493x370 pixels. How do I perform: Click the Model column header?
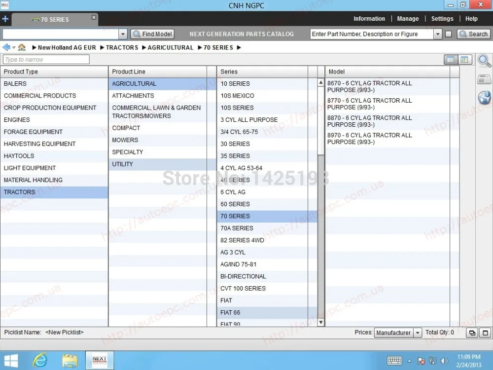pyautogui.click(x=387, y=72)
